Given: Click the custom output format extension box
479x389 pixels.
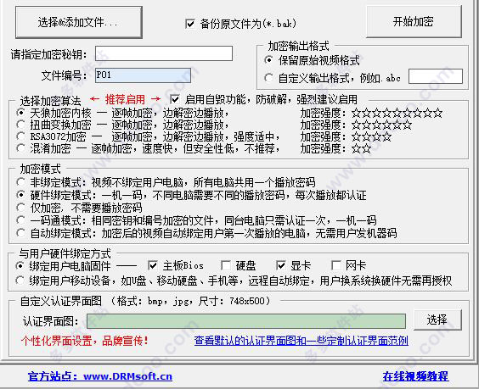Looking at the screenshot, I should coord(436,76).
